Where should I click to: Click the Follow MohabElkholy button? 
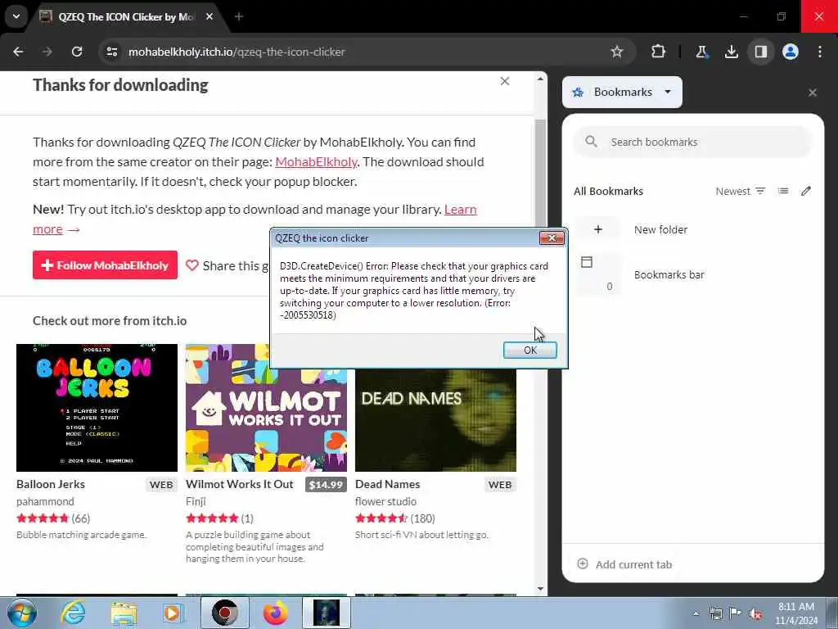tap(105, 265)
